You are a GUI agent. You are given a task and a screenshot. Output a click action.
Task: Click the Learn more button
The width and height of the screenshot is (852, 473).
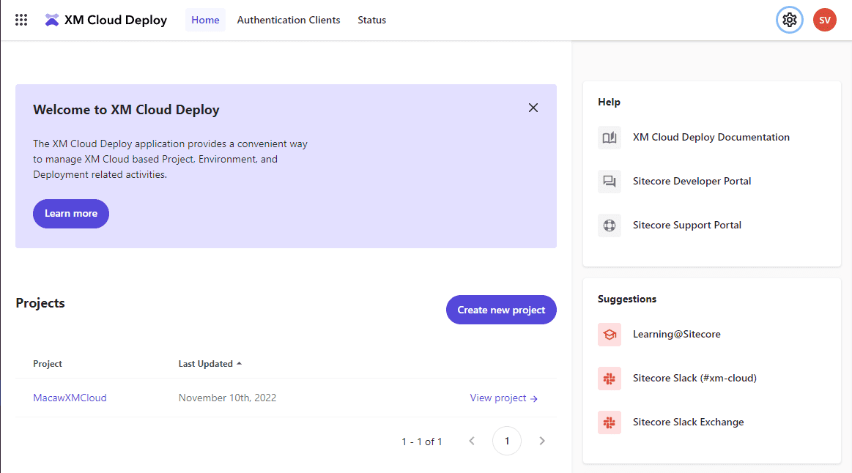[x=71, y=214]
